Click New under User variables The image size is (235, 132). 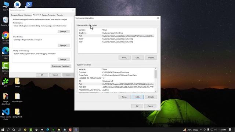(x=124, y=58)
